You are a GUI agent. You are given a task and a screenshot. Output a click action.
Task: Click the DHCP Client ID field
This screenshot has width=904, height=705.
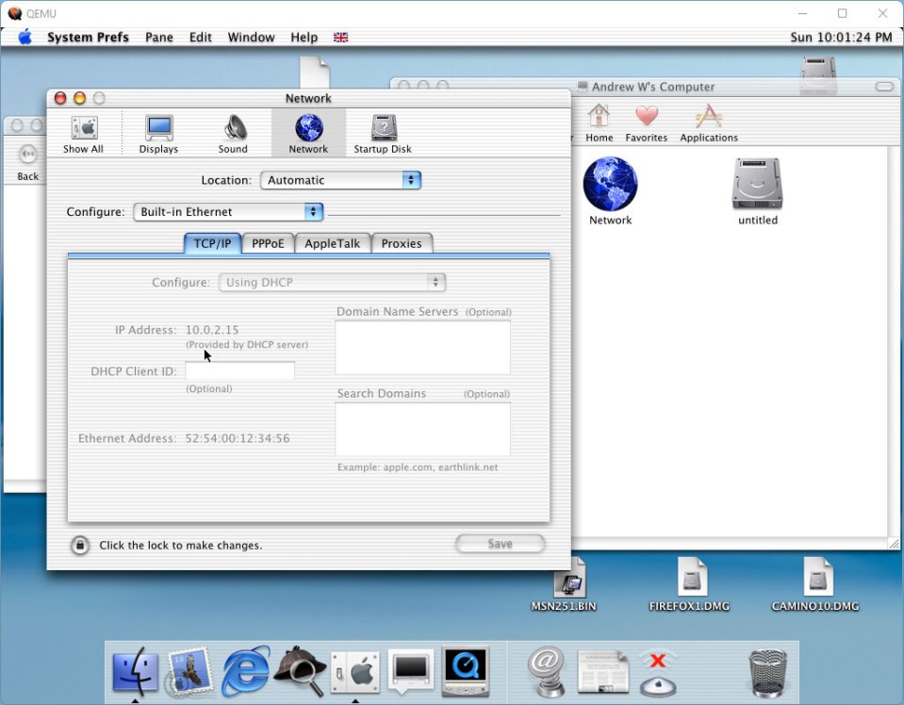[239, 371]
